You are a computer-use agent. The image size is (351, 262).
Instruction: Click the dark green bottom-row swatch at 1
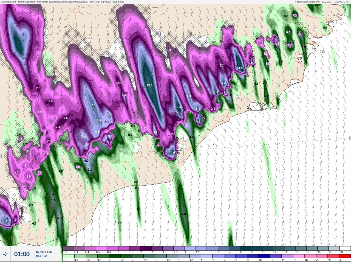coord(114,256)
